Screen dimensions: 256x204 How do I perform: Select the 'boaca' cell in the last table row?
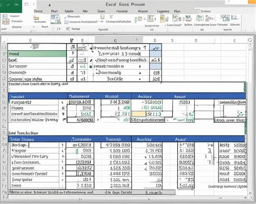click(35, 185)
